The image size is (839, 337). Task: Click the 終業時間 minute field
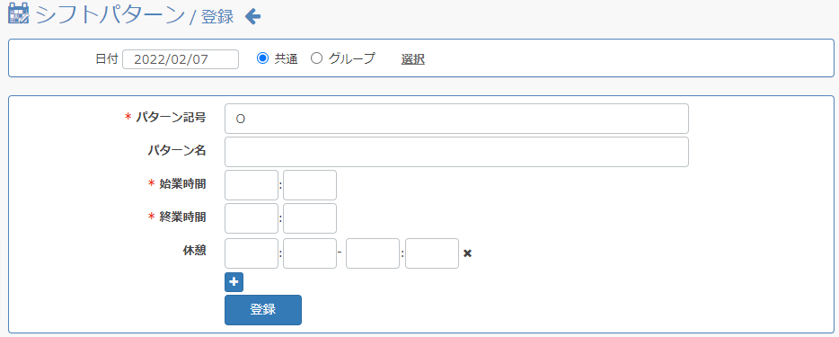(310, 218)
